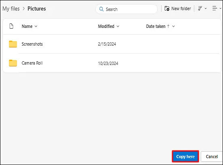Image resolution: width=223 pixels, height=165 pixels.
Task: Click the list view options icon
Action: (x=215, y=8)
